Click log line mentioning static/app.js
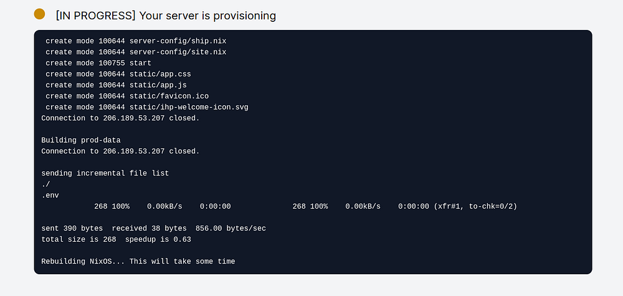This screenshot has height=296, width=623. tap(116, 85)
